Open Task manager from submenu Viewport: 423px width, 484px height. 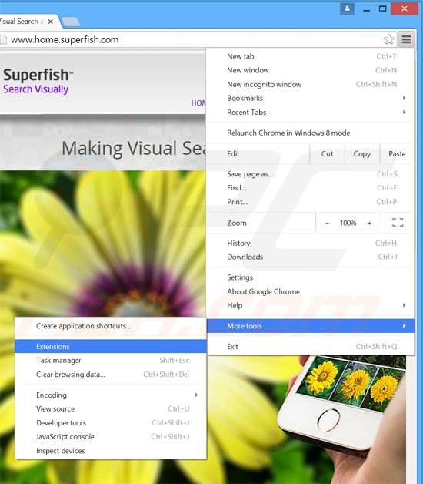tap(111, 360)
